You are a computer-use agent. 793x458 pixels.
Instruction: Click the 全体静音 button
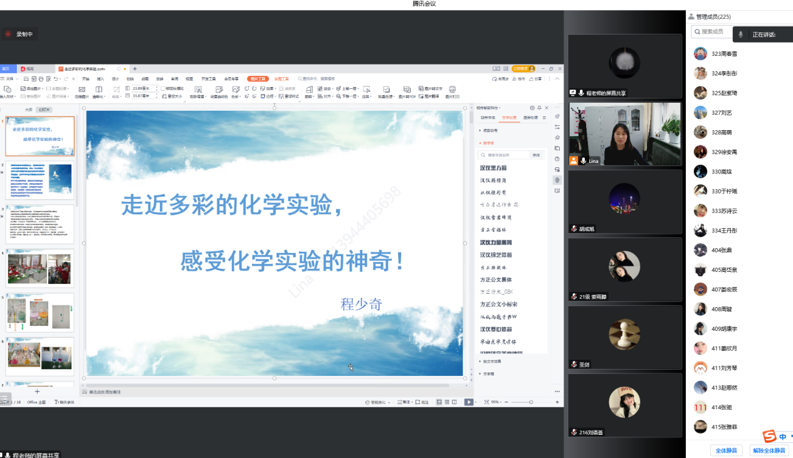coord(727,450)
